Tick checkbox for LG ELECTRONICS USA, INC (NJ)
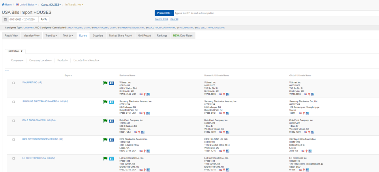 coord(13,158)
